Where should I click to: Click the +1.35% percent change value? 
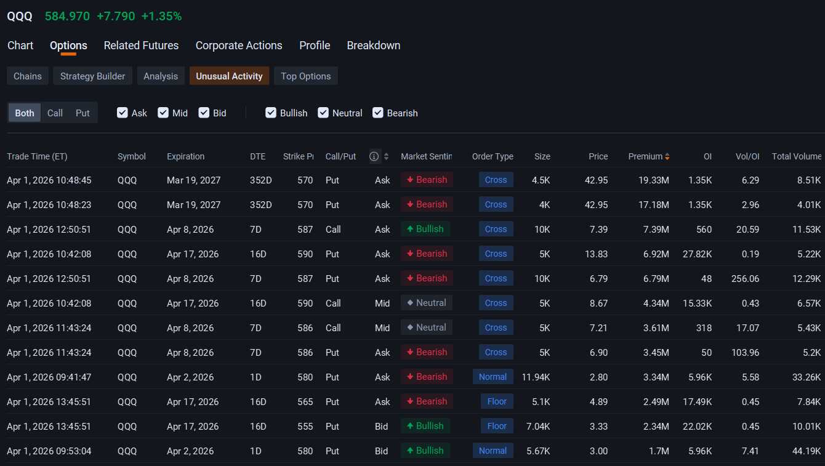pyautogui.click(x=161, y=17)
